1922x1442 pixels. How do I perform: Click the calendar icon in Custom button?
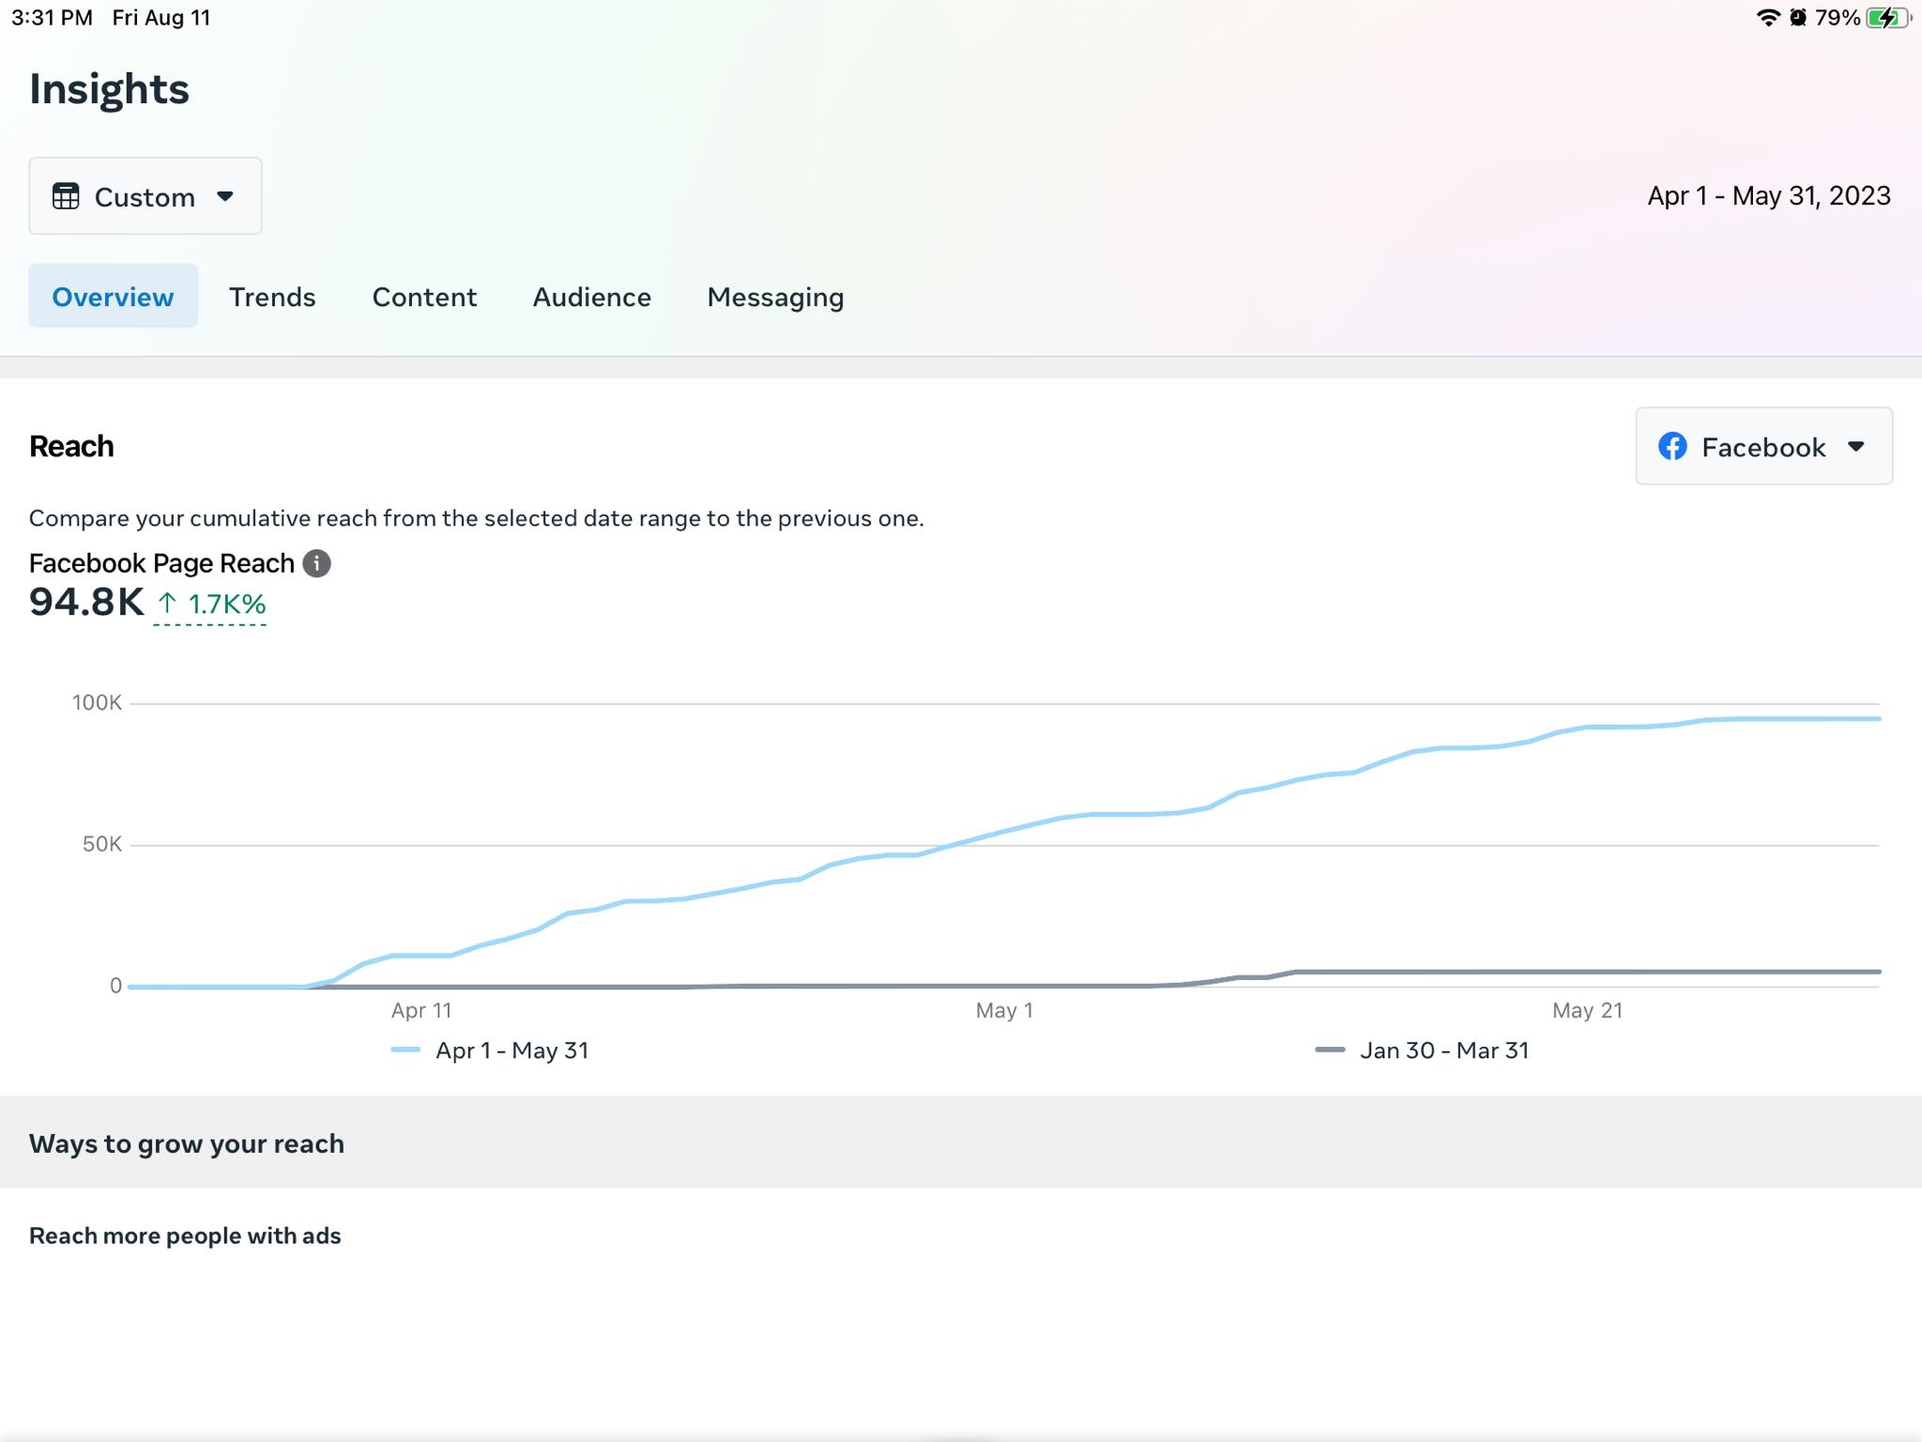pos(66,196)
